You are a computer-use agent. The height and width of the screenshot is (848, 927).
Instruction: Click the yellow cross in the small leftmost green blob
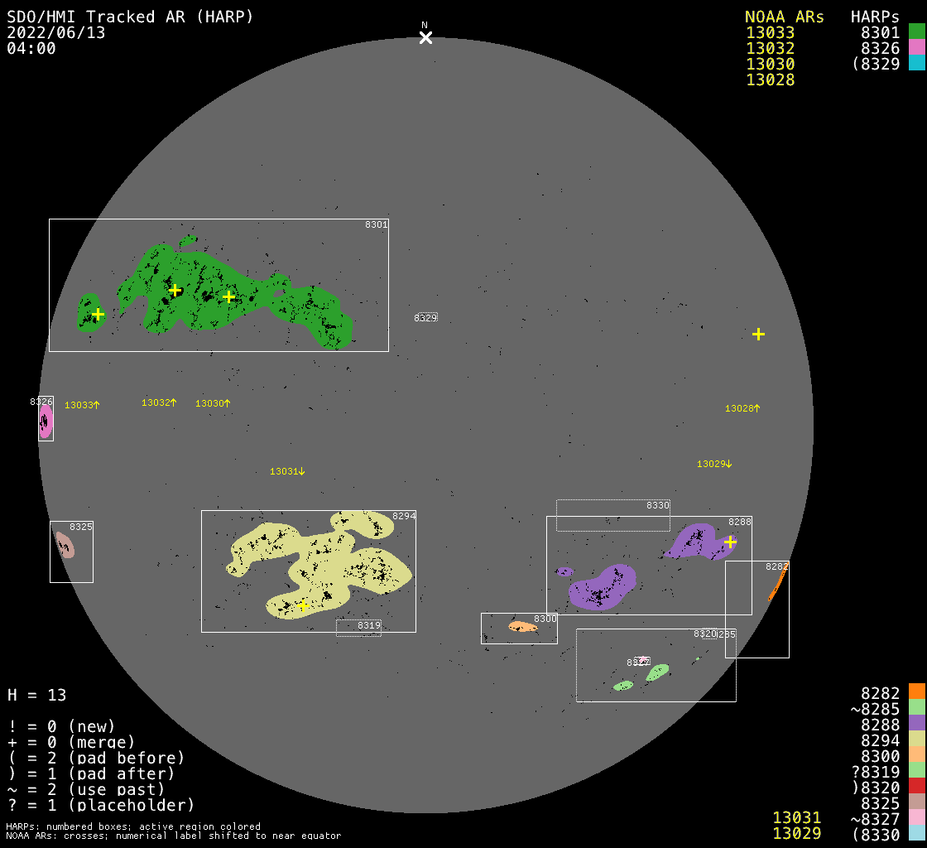[x=98, y=314]
